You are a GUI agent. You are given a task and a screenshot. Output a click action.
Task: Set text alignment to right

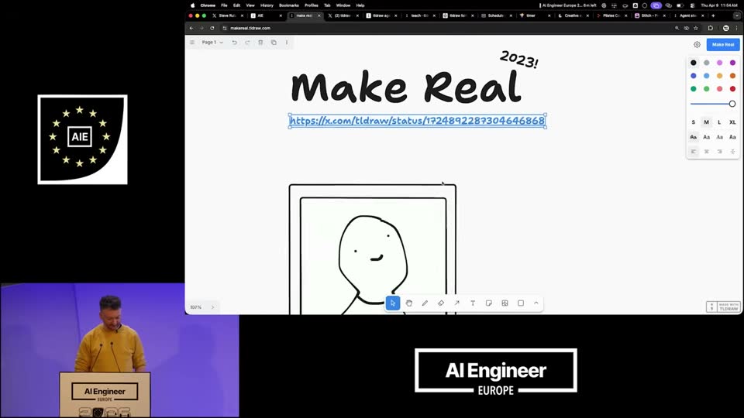(x=719, y=152)
